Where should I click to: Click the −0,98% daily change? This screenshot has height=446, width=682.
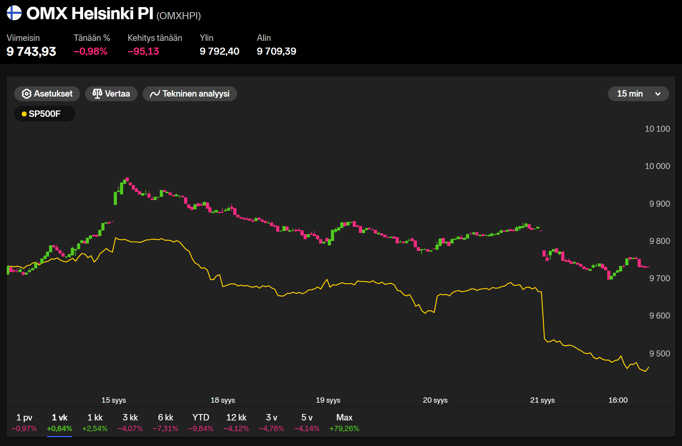pos(90,51)
